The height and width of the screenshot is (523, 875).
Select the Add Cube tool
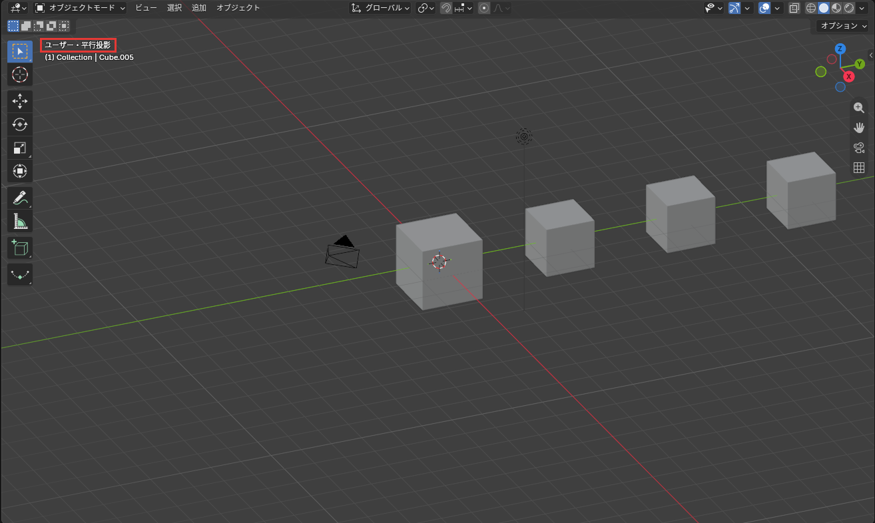pyautogui.click(x=20, y=248)
